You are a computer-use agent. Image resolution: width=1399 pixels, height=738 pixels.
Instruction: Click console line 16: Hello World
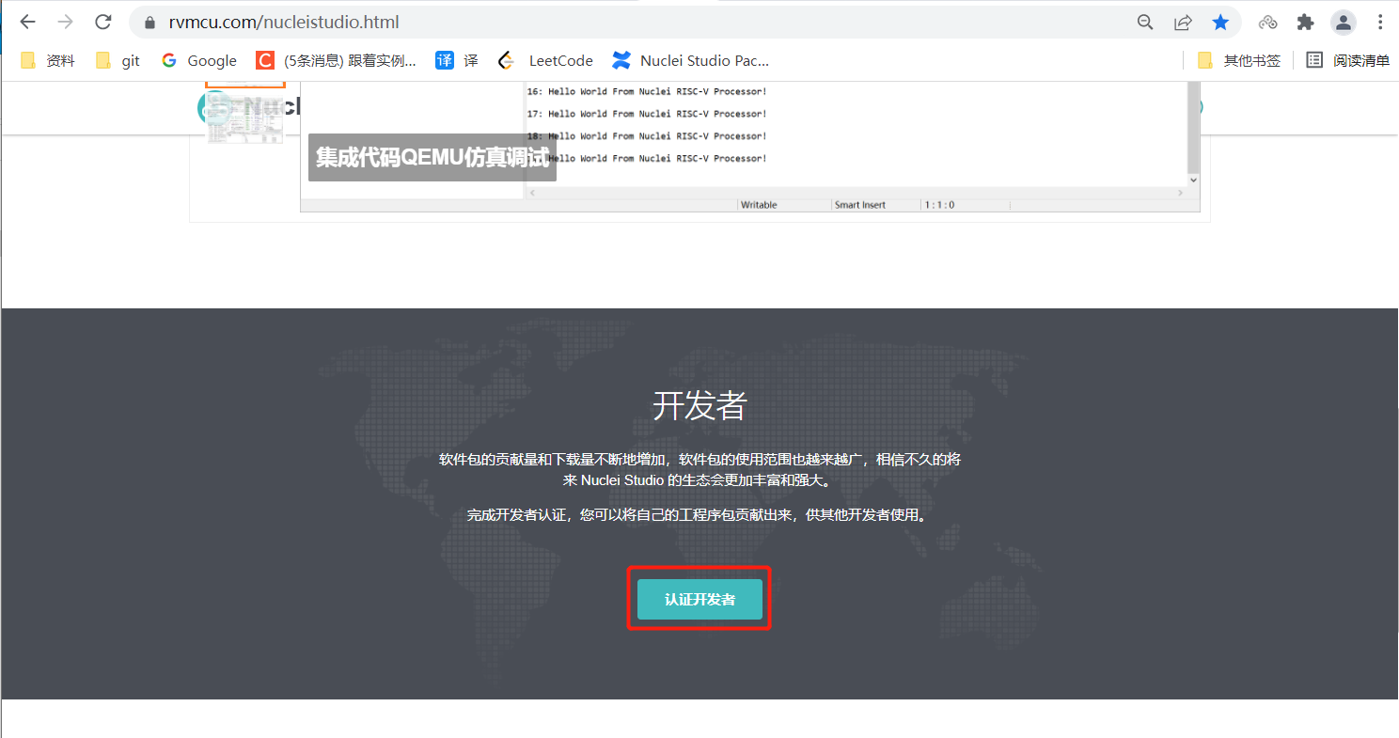pos(647,91)
